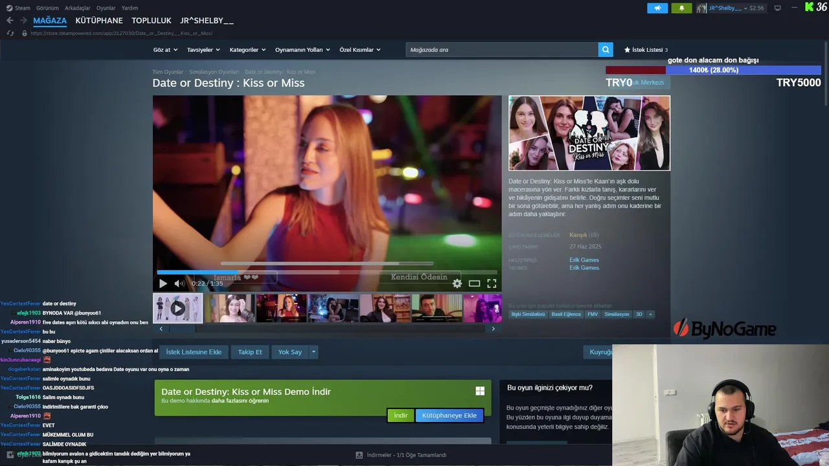The image size is (829, 466).
Task: Expand the Özel Kısımlar dropdown
Action: click(360, 50)
